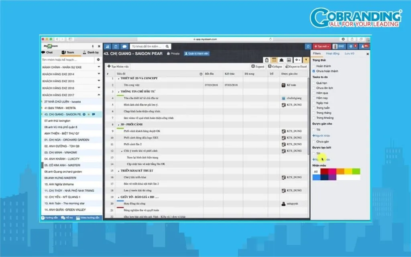This screenshot has width=411, height=257.
Task: Click the clipboard view icon above the task table
Action: tap(267, 60)
